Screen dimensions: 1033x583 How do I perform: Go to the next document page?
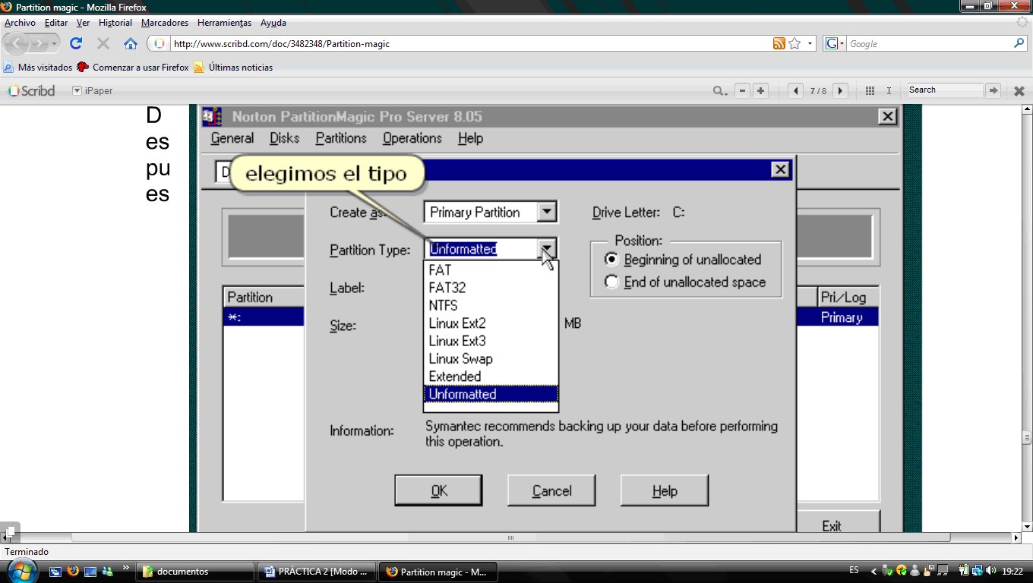(840, 90)
